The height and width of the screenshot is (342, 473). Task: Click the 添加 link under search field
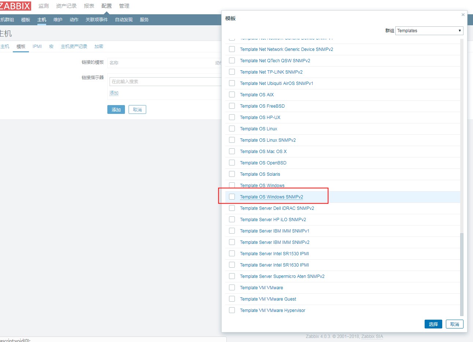[114, 93]
